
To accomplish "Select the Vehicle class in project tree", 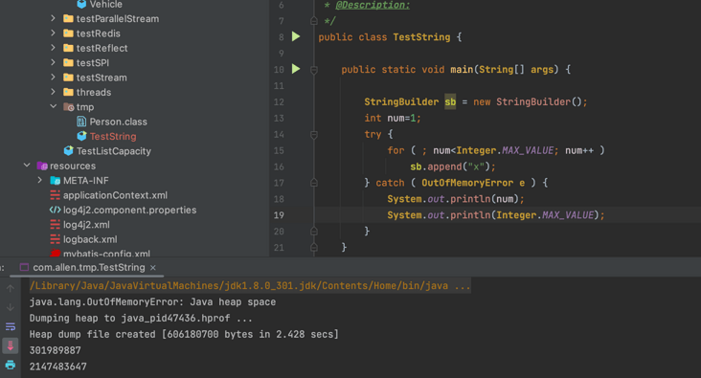I will click(x=106, y=5).
